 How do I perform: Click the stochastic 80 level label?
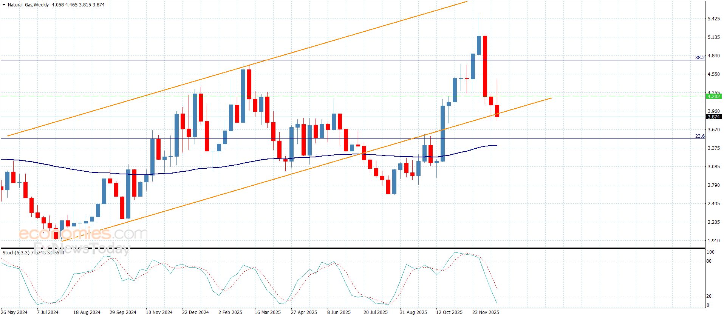(709, 261)
